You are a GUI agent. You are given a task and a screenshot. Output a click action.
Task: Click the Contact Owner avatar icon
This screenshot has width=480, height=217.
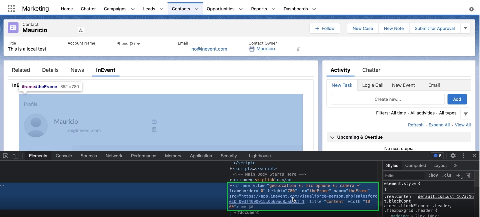(252, 49)
